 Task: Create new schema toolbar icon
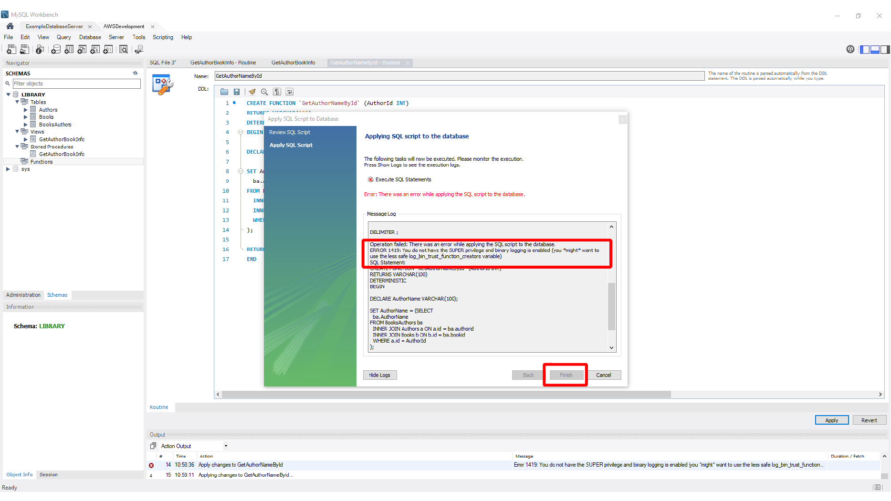coord(56,49)
